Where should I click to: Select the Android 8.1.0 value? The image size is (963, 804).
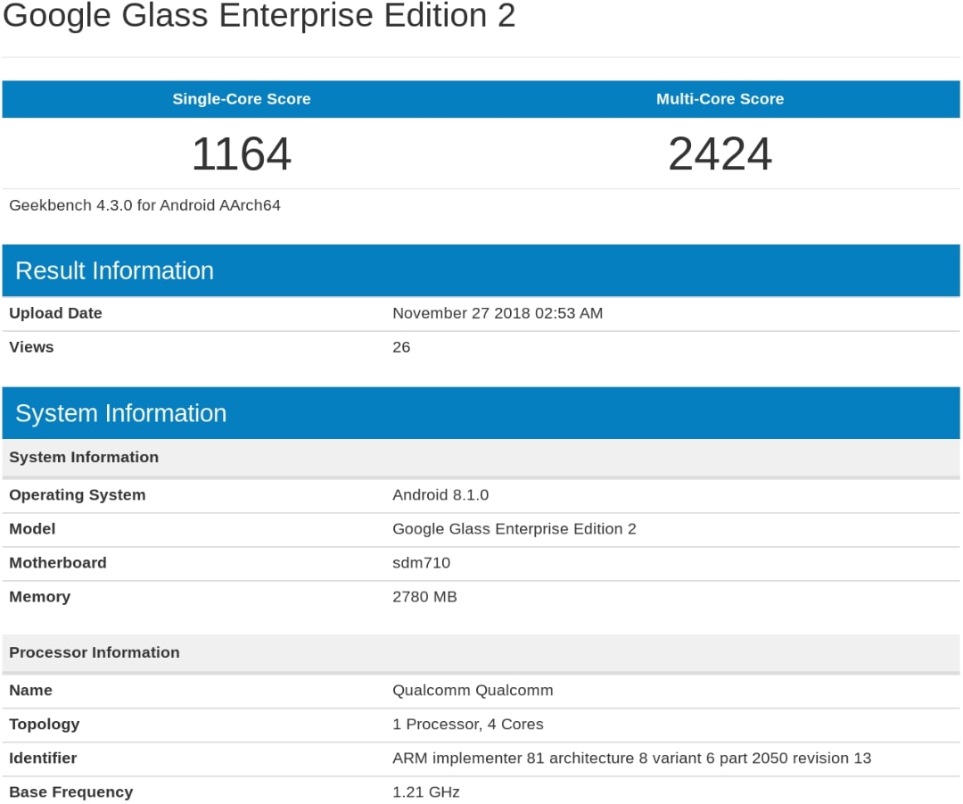coord(440,495)
